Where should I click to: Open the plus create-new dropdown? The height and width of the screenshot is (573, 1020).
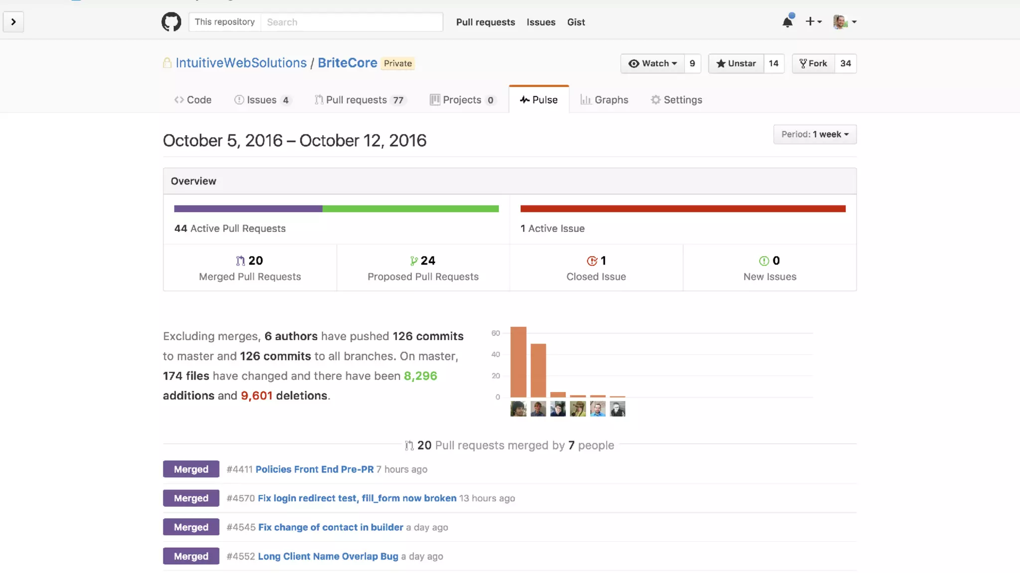click(x=813, y=22)
